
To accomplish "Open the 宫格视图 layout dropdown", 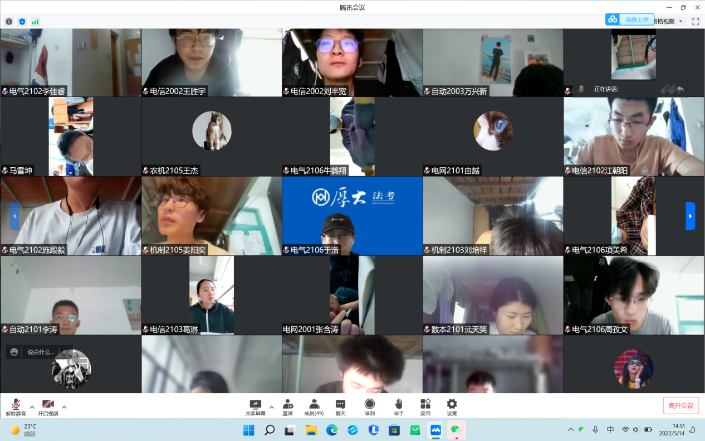I will (x=670, y=22).
